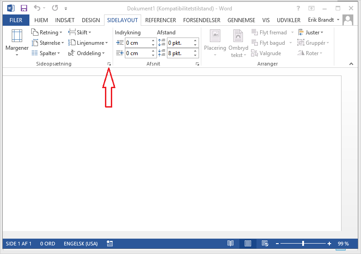Image resolution: width=361 pixels, height=254 pixels.
Task: Open Word Help question mark
Action: click(298, 8)
